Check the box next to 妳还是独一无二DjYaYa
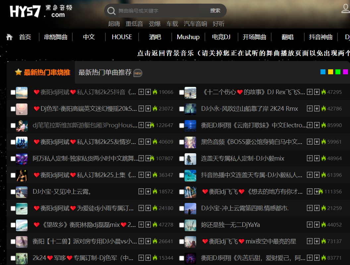Image resolution: width=350 pixels, height=265 pixels. pyautogui.click(x=182, y=225)
